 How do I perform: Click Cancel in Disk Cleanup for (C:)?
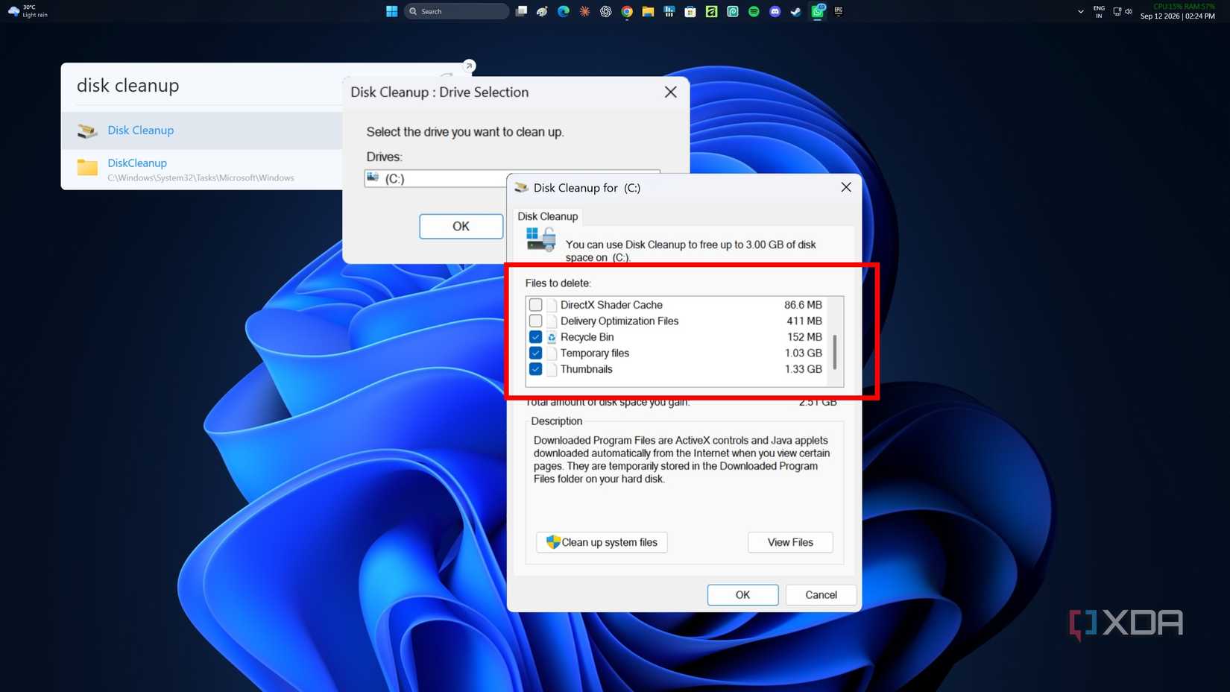(x=821, y=594)
